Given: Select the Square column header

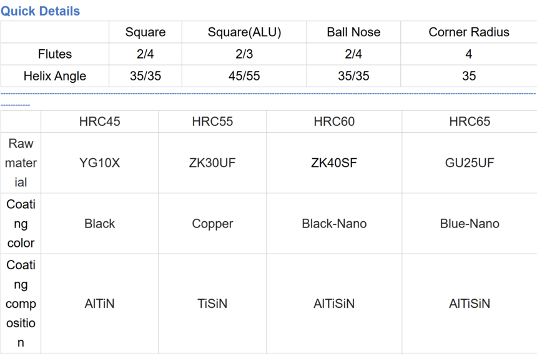Looking at the screenshot, I should coord(145,32).
